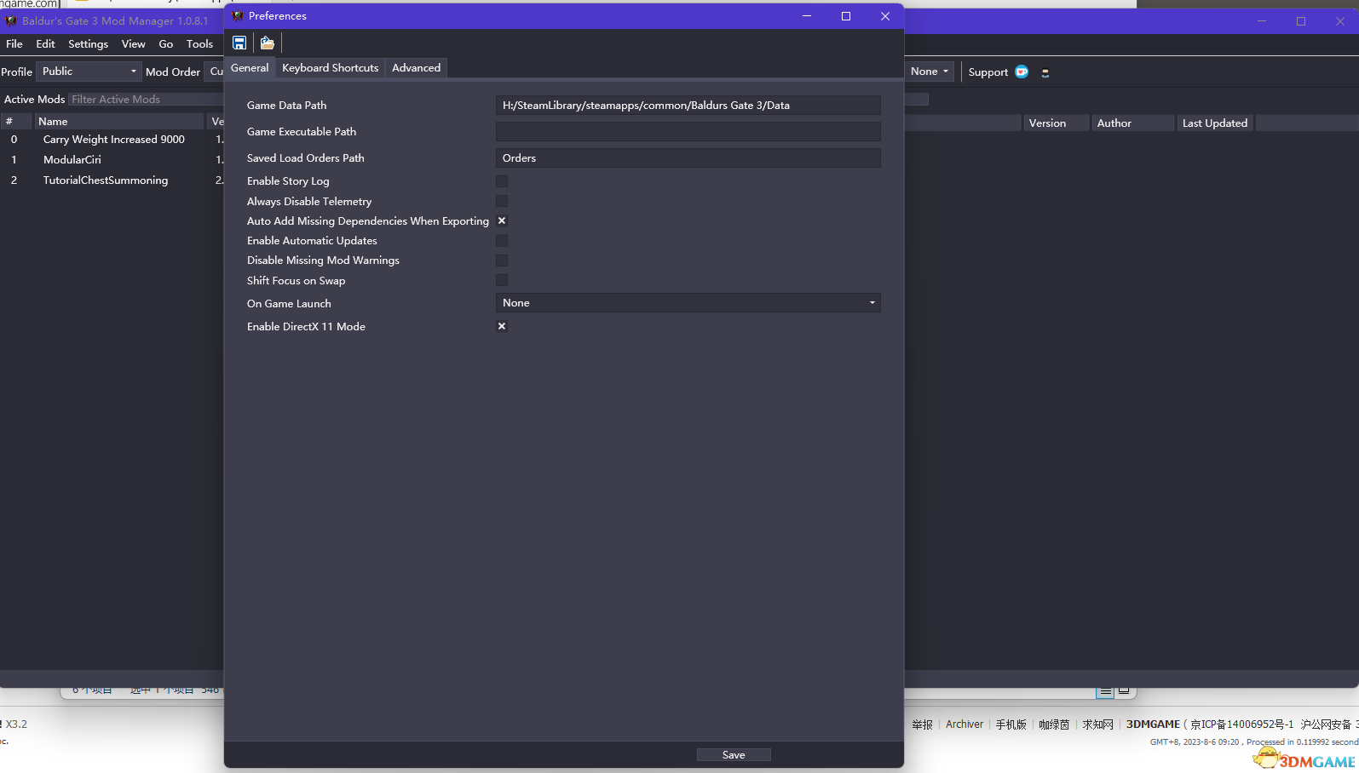This screenshot has width=1359, height=773.
Task: Uncheck Auto Add Missing Dependencies When Exporting
Action: (502, 221)
